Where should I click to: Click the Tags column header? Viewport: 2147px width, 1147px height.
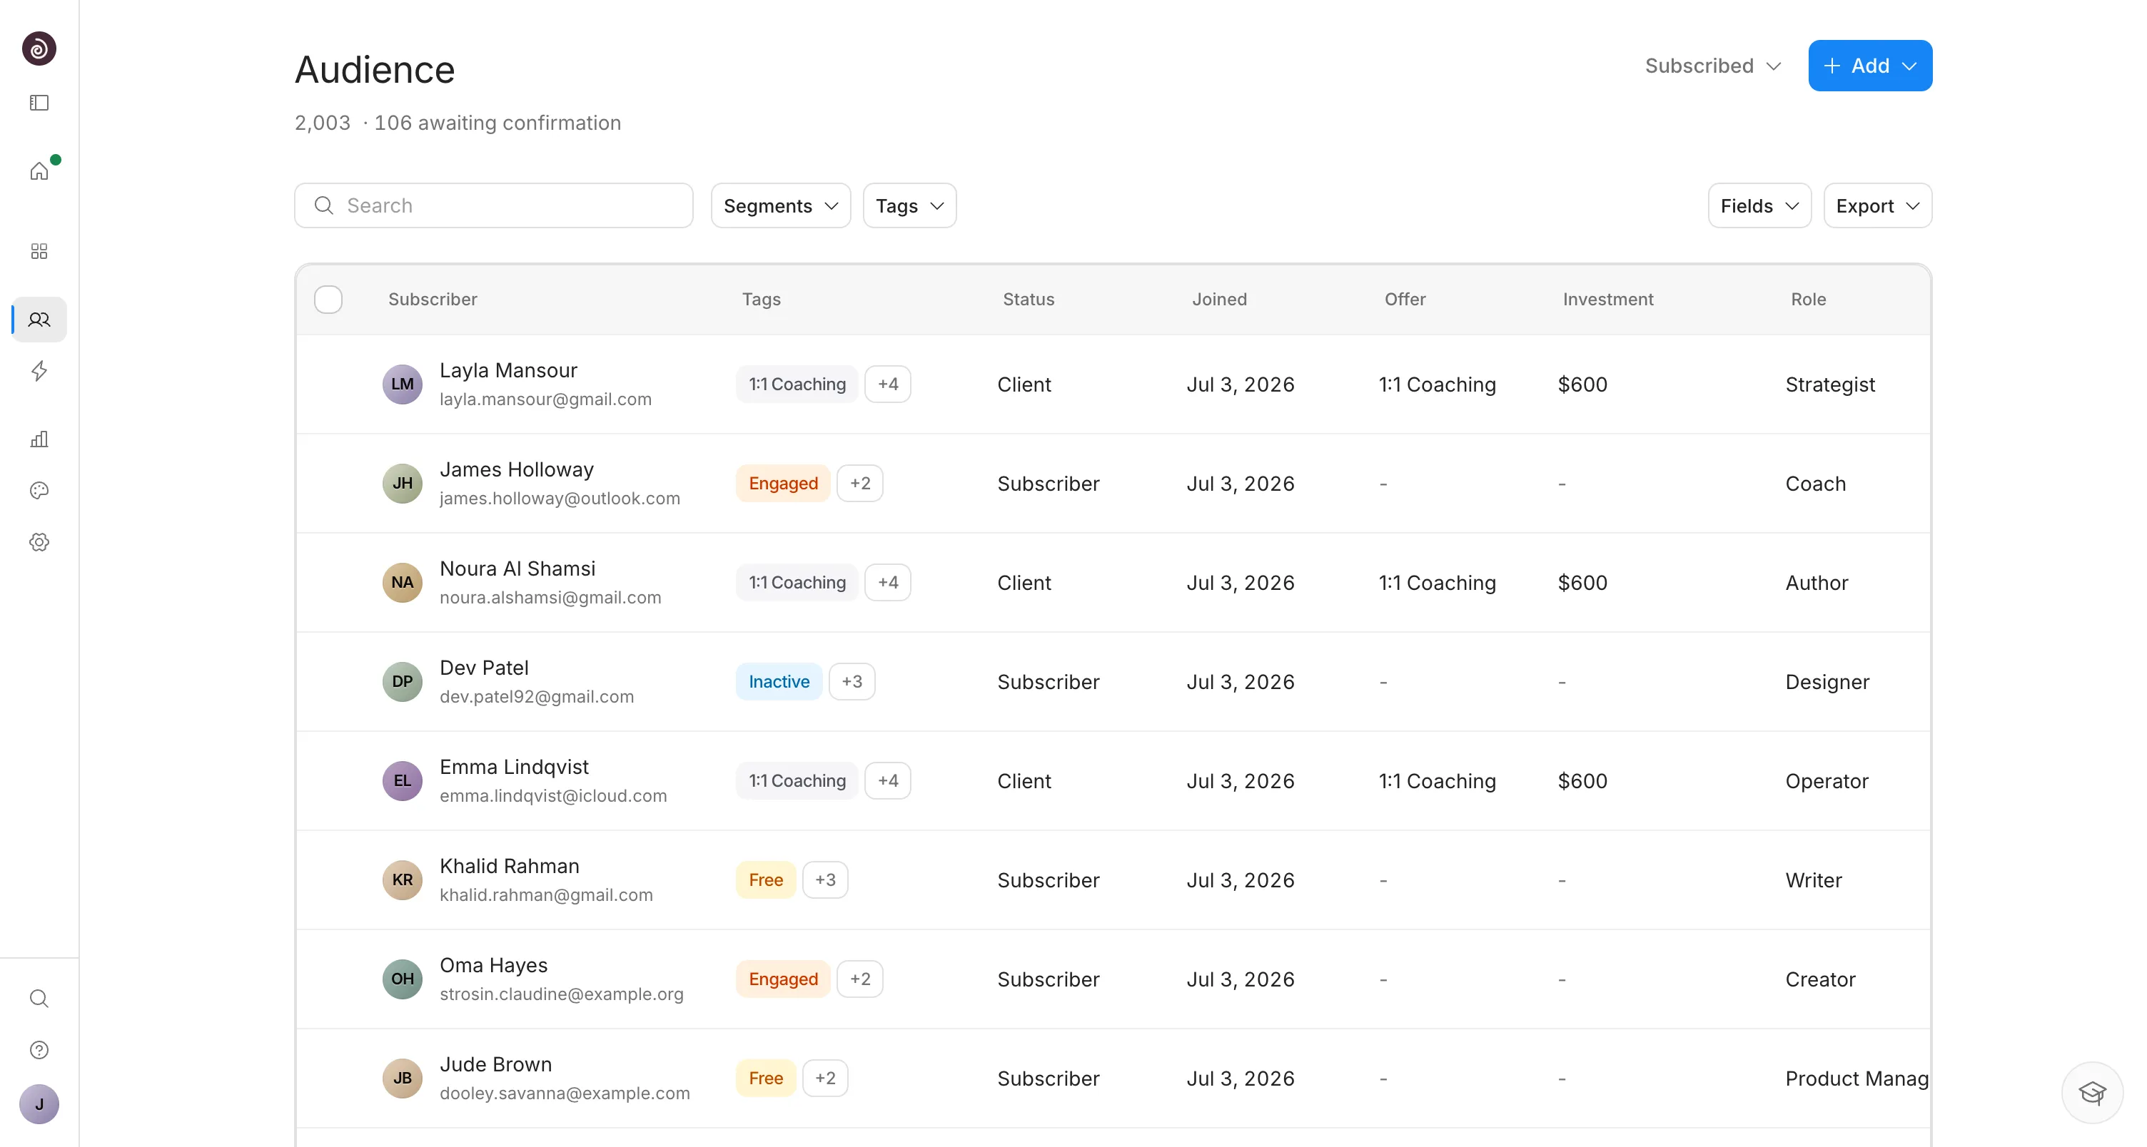pos(762,299)
